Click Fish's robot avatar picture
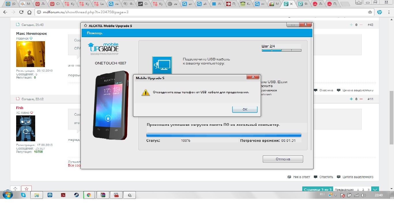 click(x=26, y=128)
